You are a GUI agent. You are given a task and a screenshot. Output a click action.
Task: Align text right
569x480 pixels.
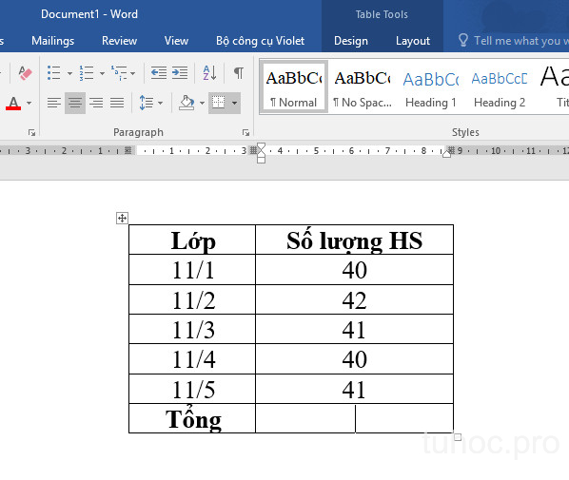96,103
